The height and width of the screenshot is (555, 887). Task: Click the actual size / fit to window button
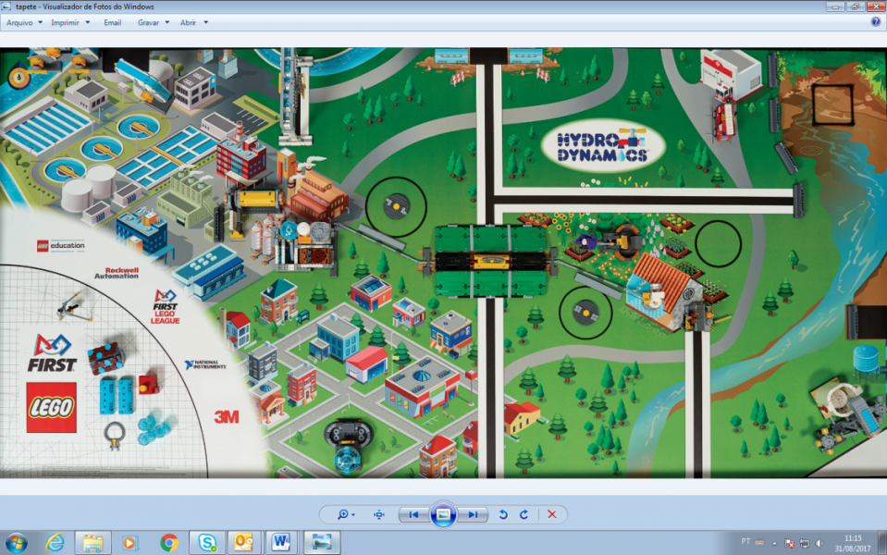point(379,514)
